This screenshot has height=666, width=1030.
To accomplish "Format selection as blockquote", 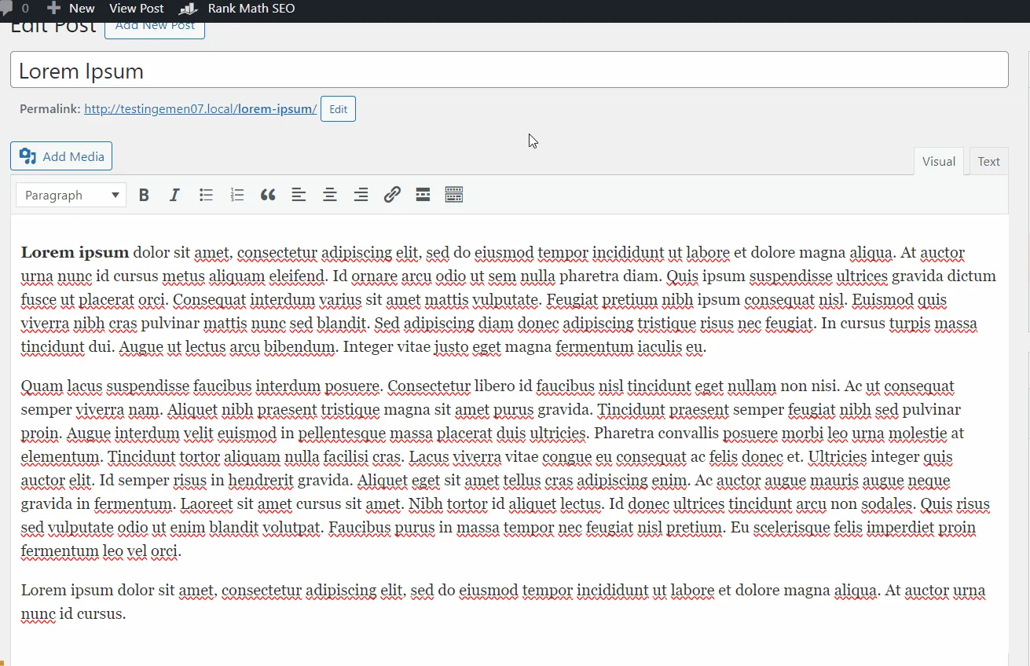I will tap(268, 194).
